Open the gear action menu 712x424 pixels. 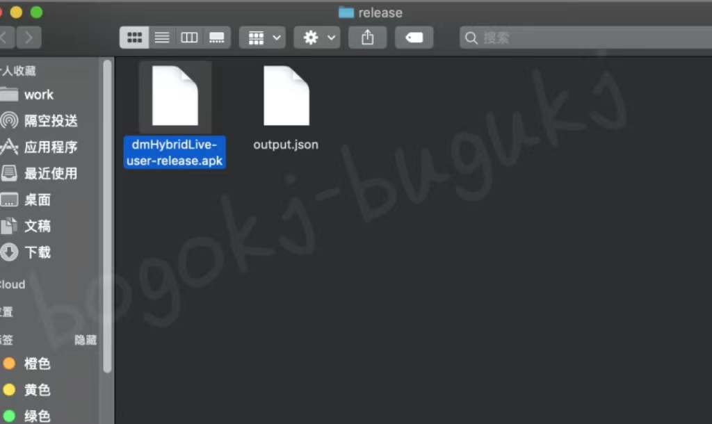tap(317, 38)
